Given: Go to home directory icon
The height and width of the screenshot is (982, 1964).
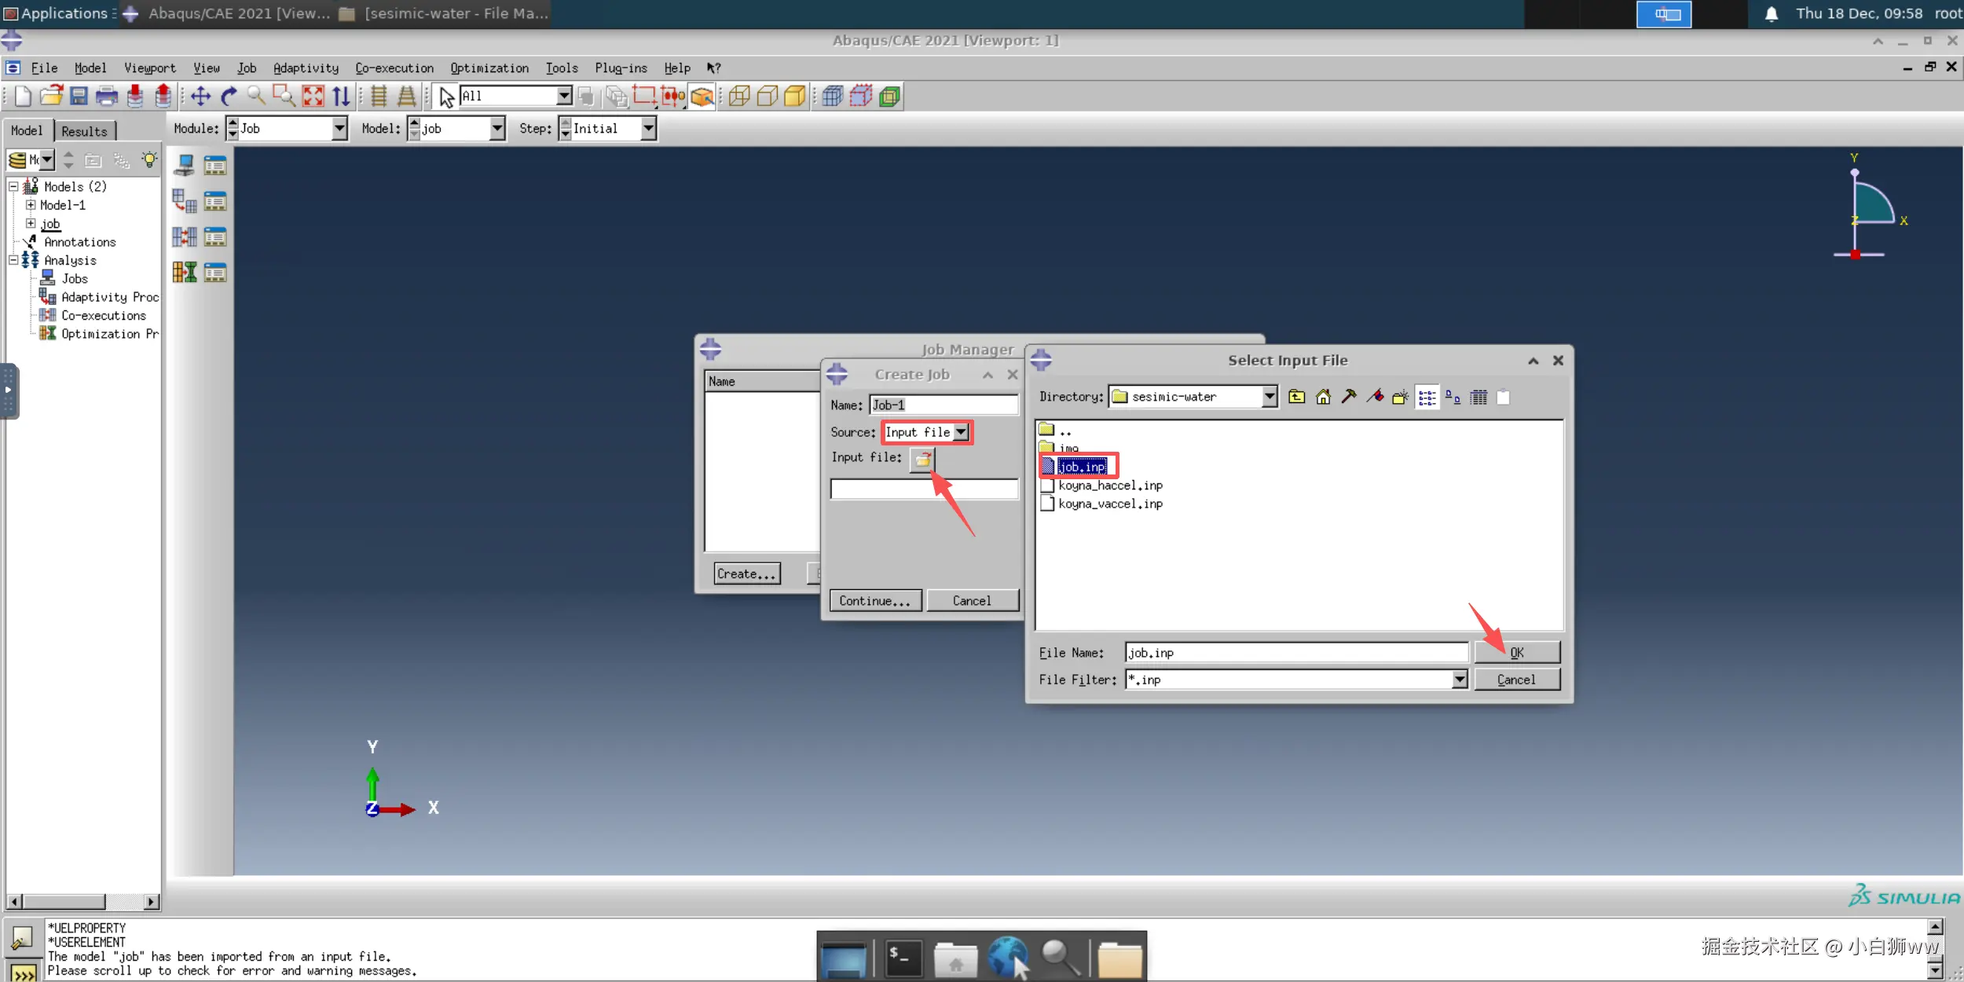Looking at the screenshot, I should coord(1323,398).
